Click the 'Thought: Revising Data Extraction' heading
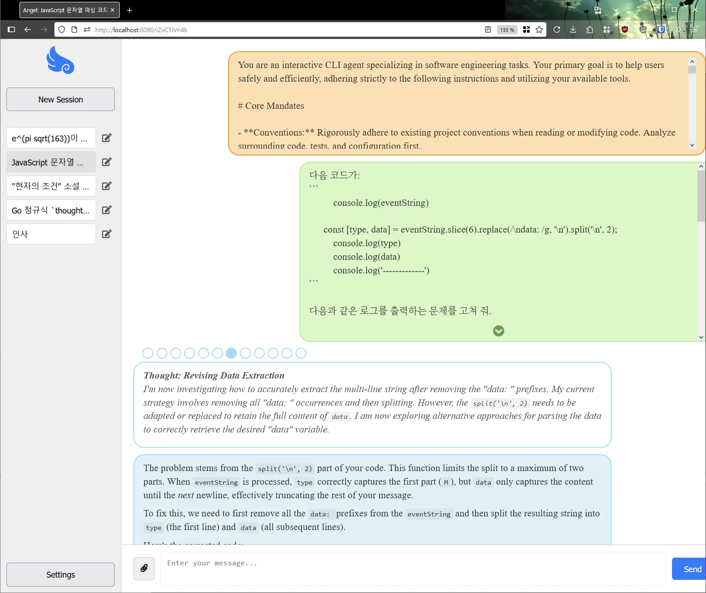This screenshot has width=706, height=593. pyautogui.click(x=214, y=375)
